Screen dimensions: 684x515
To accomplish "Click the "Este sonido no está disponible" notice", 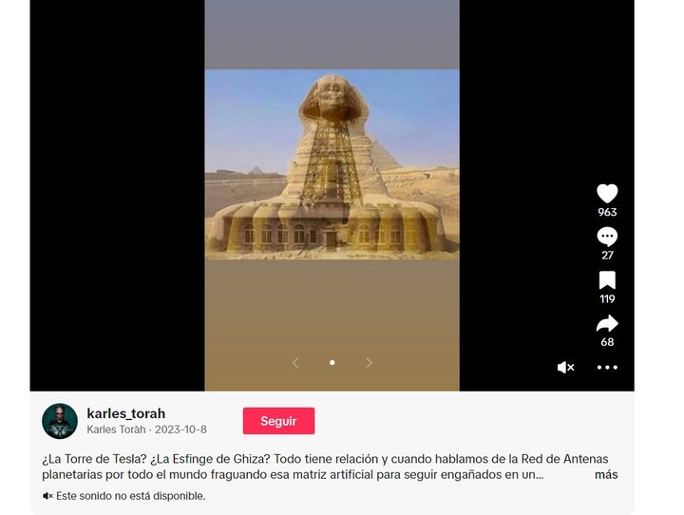I will pos(123,496).
